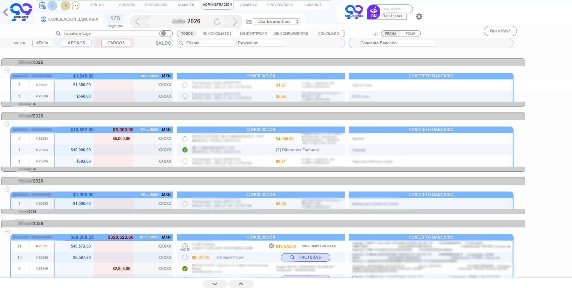This screenshot has height=288, width=572.
Task: Open the settings gear icon
Action: click(419, 16)
